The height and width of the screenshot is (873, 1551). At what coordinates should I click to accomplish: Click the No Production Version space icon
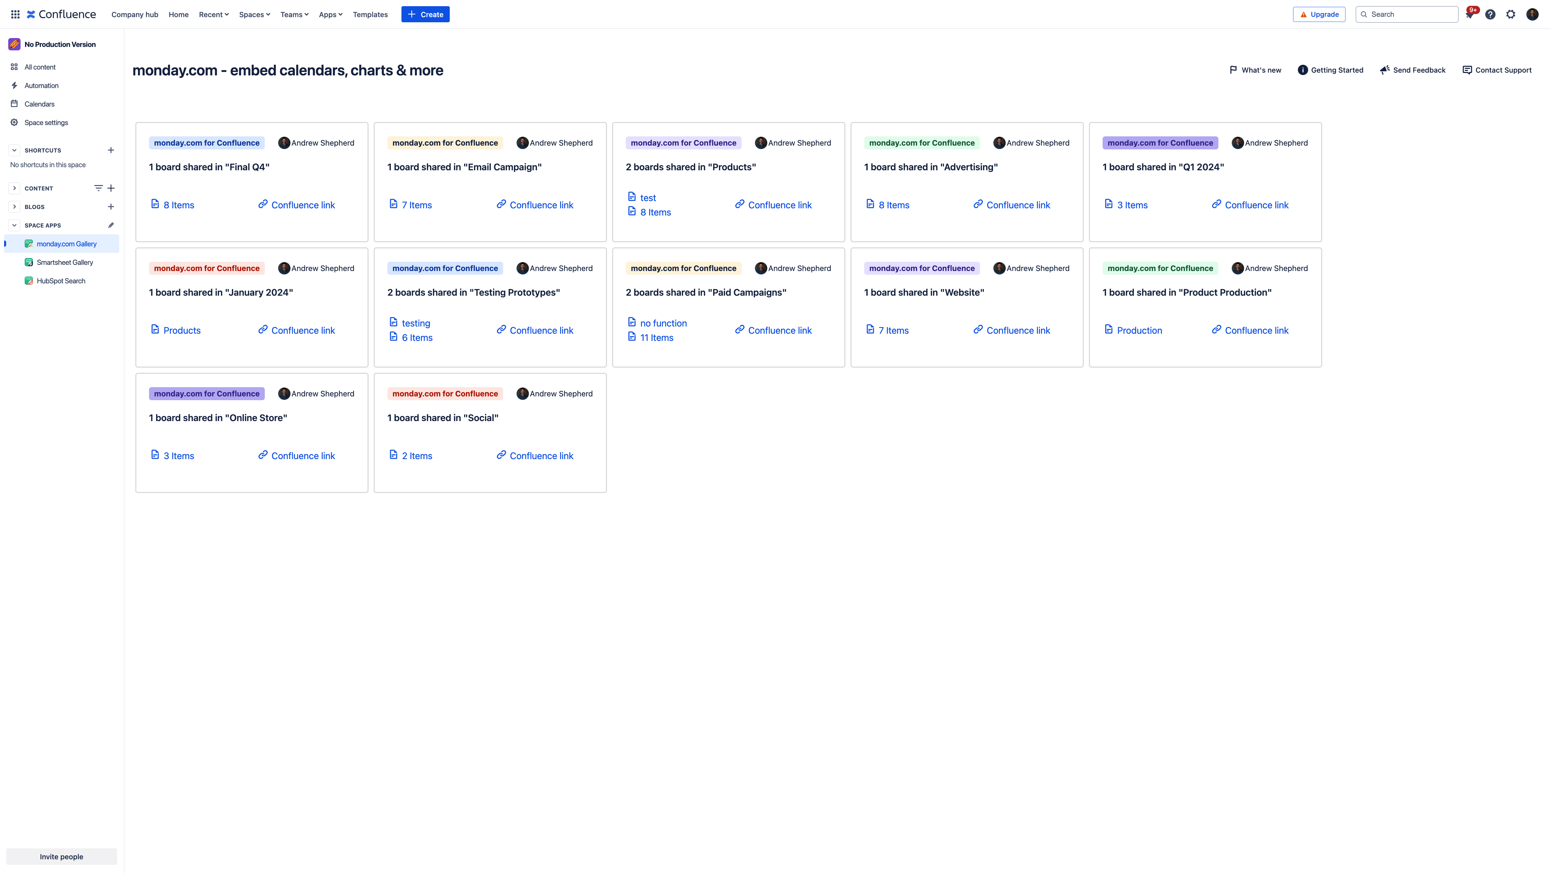coord(14,44)
